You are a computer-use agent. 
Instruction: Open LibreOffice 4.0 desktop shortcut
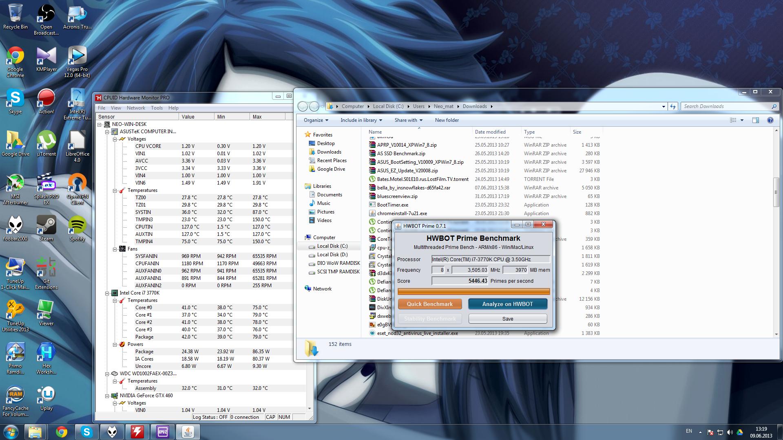click(x=77, y=147)
